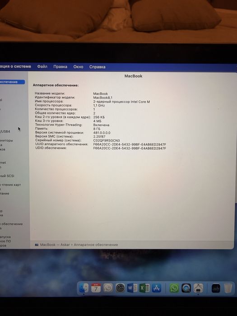Open the Правка menu
This screenshot has height=316, width=237.
point(60,67)
